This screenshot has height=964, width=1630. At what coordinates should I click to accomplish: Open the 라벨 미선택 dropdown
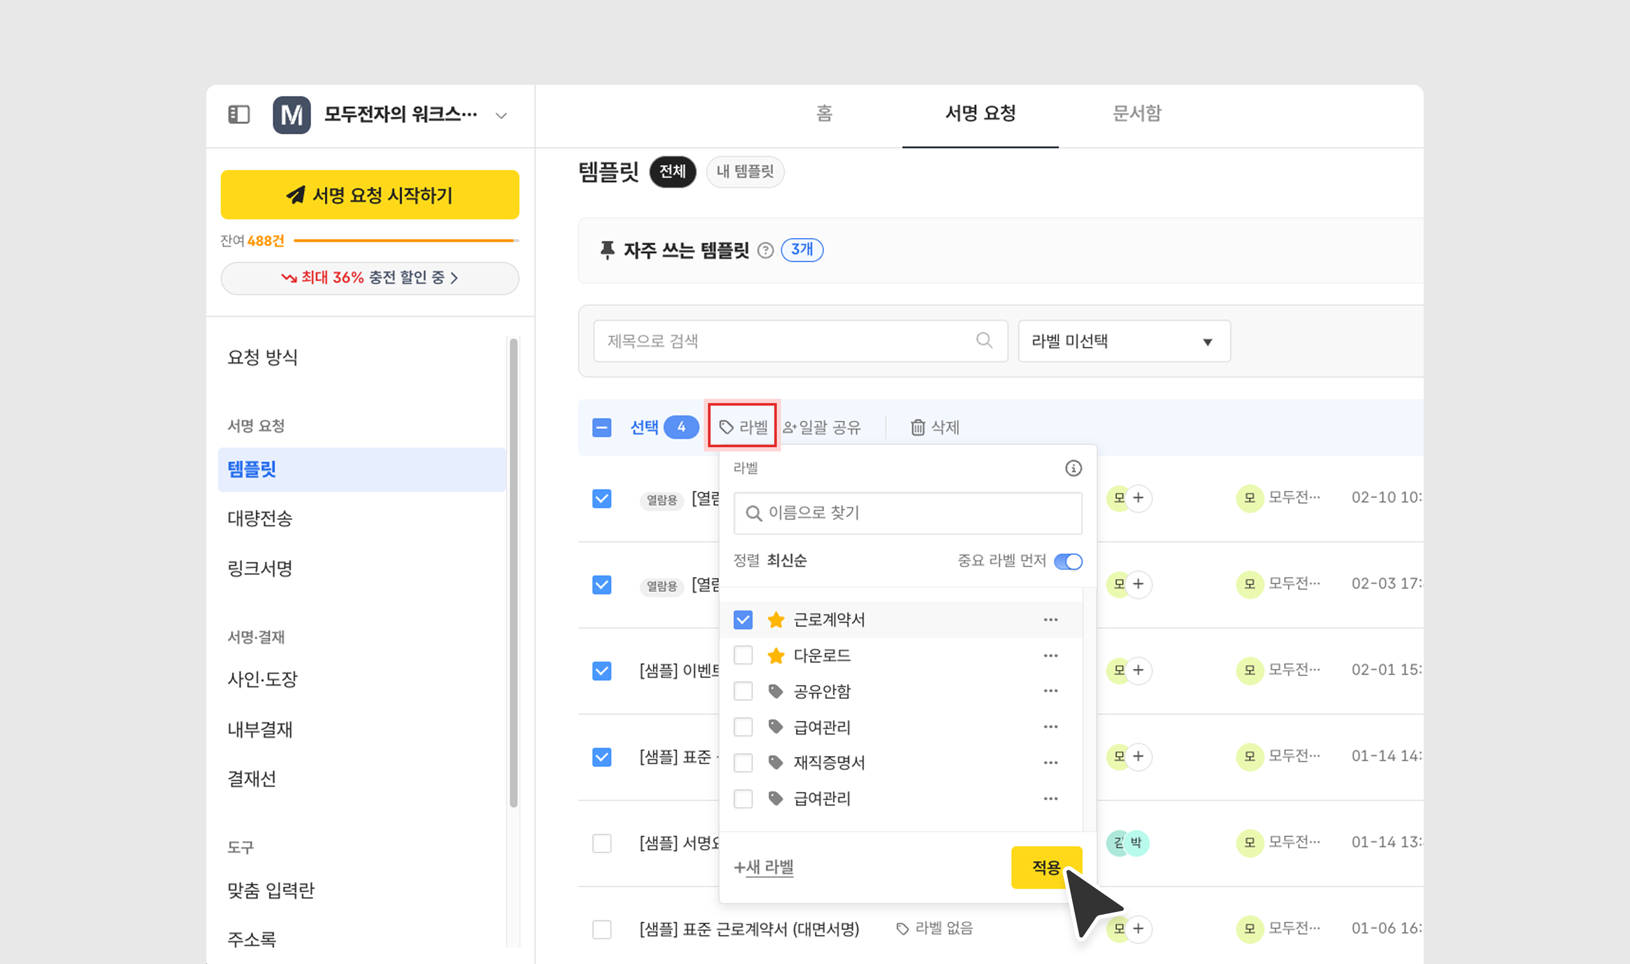pos(1123,341)
